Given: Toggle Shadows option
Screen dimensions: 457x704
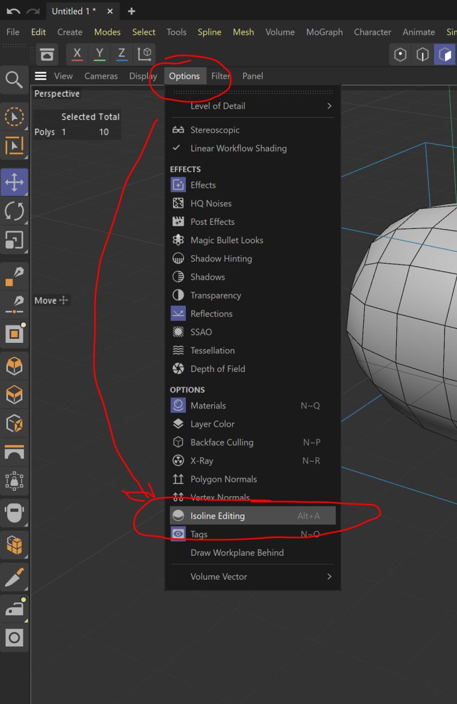Looking at the screenshot, I should pyautogui.click(x=252, y=277).
